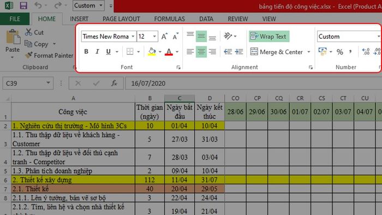
Task: Toggle Bold formatting
Action: pyautogui.click(x=86, y=52)
